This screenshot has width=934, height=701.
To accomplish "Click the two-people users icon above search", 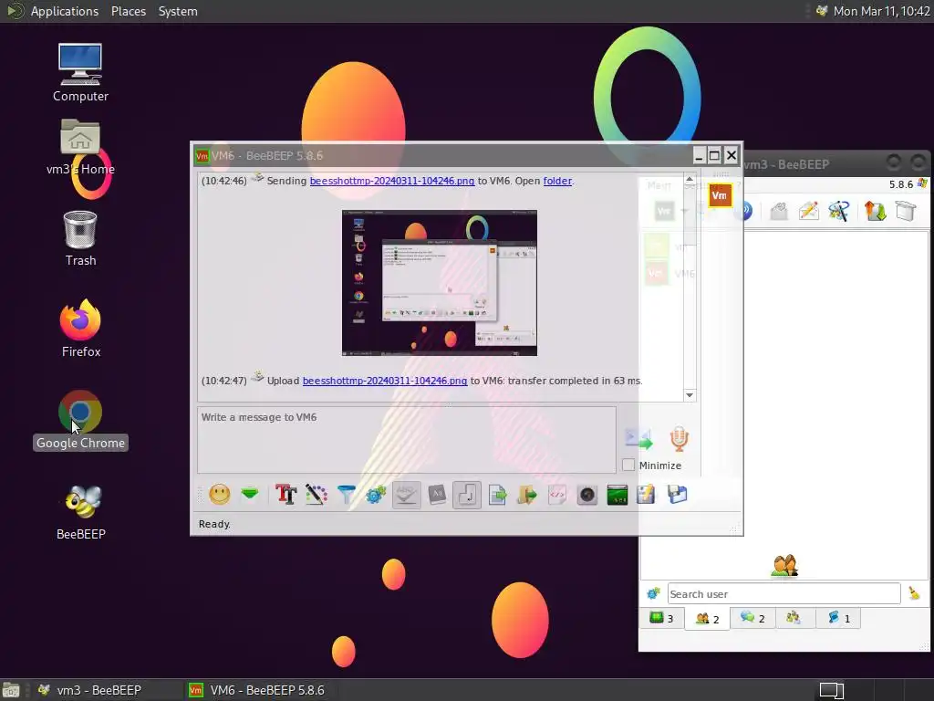I will [784, 566].
